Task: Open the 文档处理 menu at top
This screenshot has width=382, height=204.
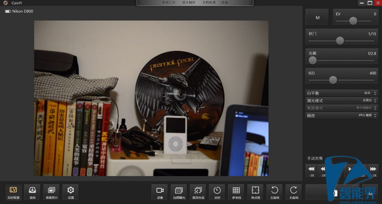Action: click(x=208, y=3)
